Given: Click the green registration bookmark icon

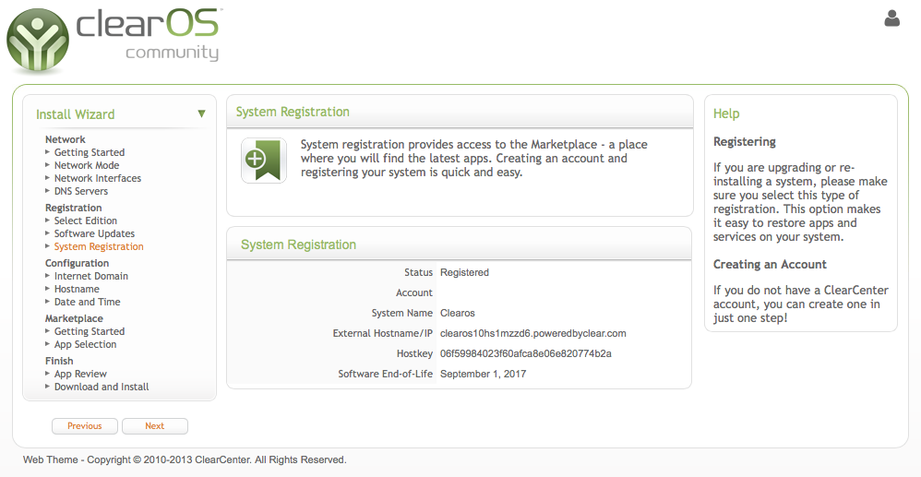Looking at the screenshot, I should pos(264,161).
